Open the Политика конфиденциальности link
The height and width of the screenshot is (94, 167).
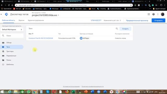pos(93,86)
